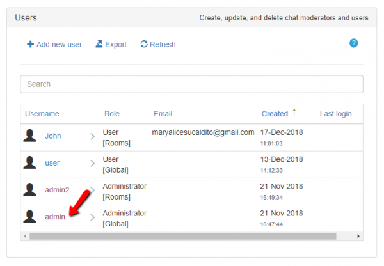Click inside the Search field
Screen dimensions: 384x266
(191, 84)
